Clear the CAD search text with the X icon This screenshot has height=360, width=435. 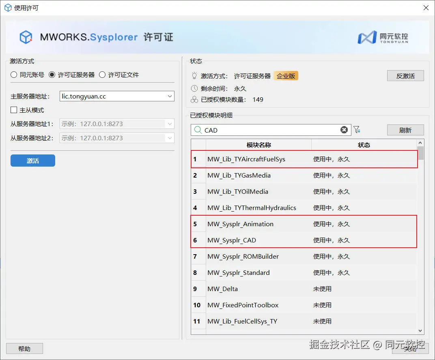tap(344, 130)
